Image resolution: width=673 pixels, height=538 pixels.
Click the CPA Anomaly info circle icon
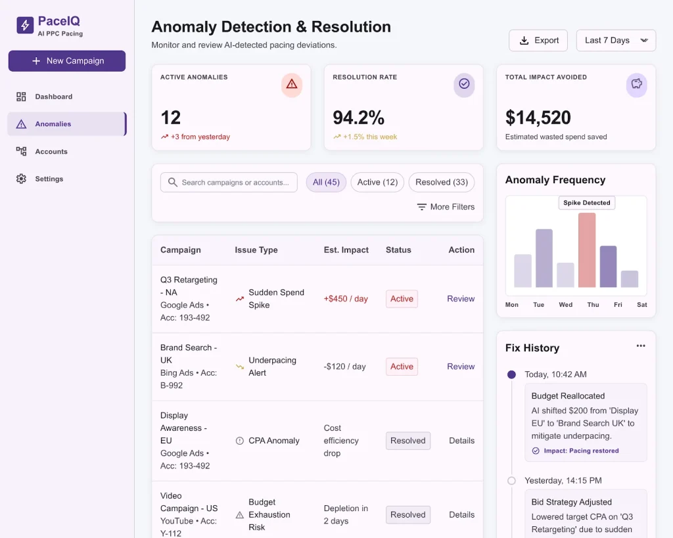coord(239,441)
